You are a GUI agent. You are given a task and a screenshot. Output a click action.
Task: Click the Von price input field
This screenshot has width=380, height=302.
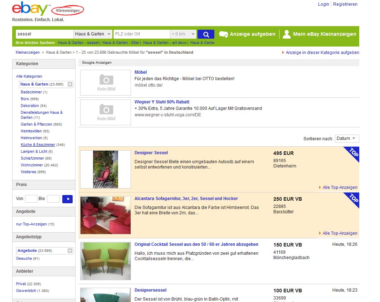(x=31, y=199)
